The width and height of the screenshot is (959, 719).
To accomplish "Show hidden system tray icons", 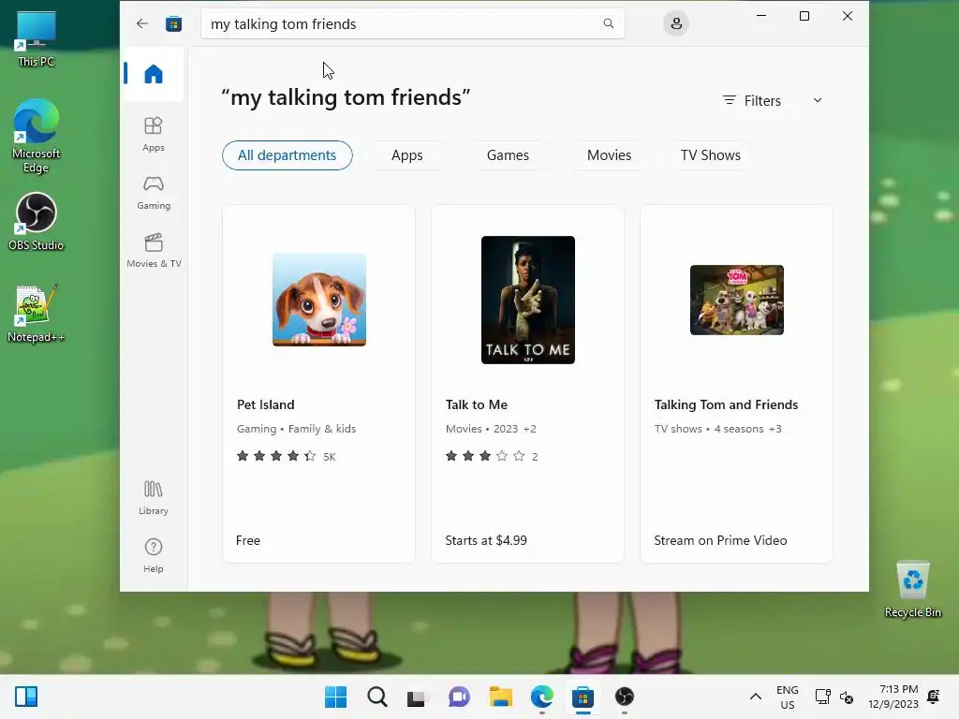I will (x=756, y=697).
